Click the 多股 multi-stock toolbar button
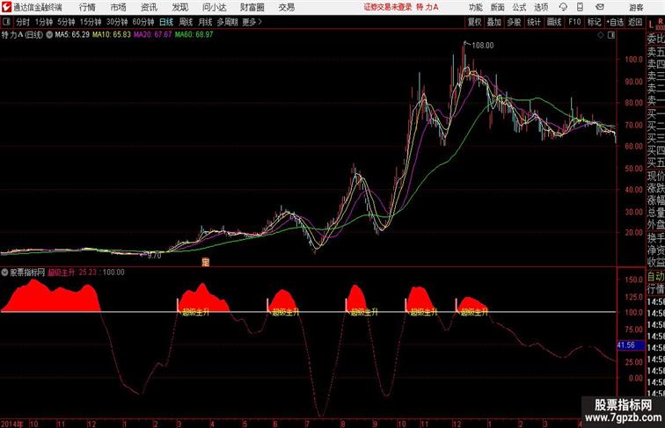665x428 pixels. pyautogui.click(x=514, y=22)
